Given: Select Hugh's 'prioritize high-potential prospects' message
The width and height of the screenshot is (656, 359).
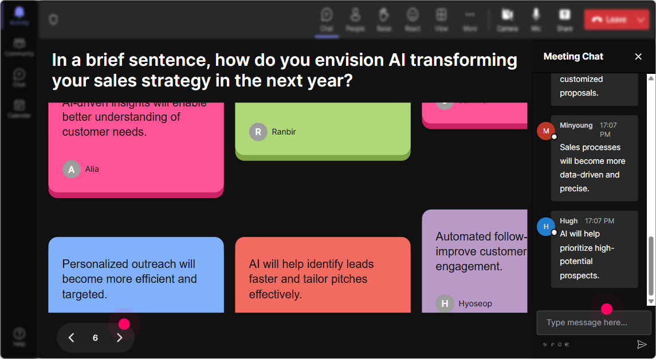Looking at the screenshot, I should (x=594, y=249).
